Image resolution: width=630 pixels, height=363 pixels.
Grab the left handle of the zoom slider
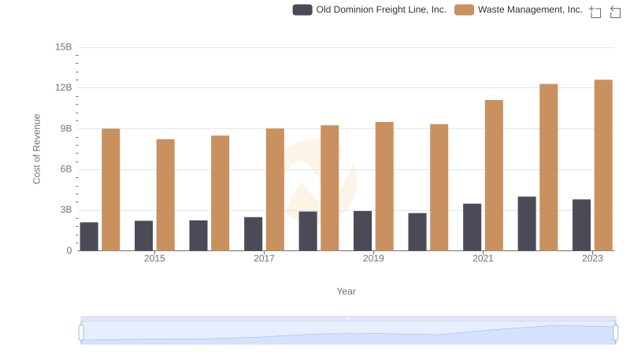pyautogui.click(x=81, y=333)
